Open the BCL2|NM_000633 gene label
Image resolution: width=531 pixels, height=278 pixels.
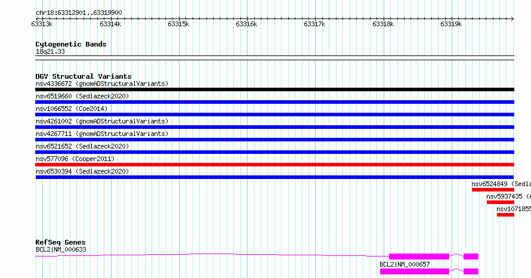pos(61,249)
